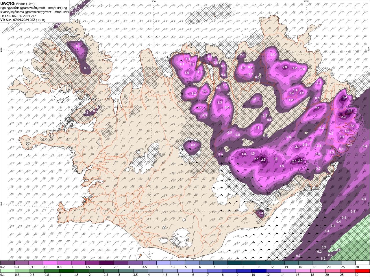Viewport: 370px width, 277px height.
Task: Click the 'UWC/IG: Vindur (10m)' title text
Action: click(17, 3)
